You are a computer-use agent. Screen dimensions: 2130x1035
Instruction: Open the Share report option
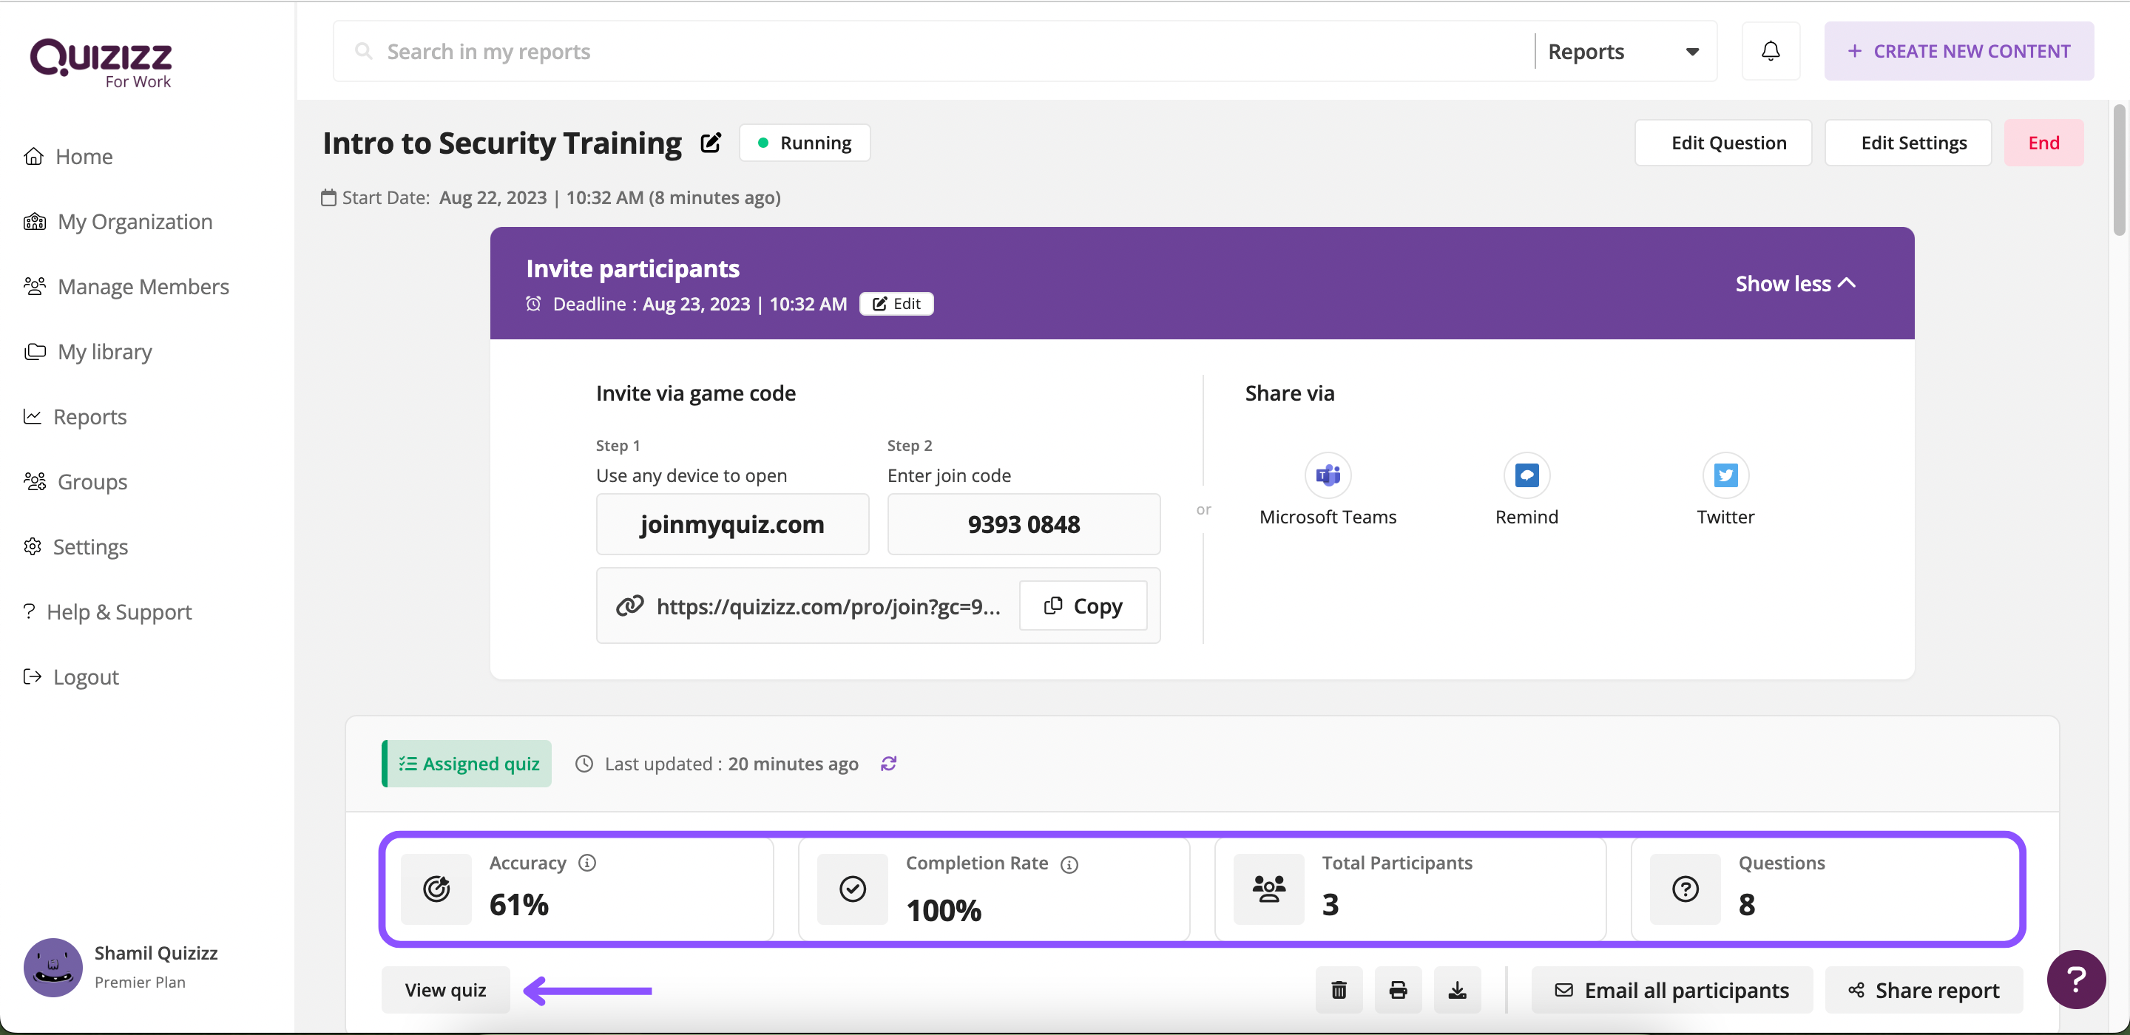(1922, 989)
